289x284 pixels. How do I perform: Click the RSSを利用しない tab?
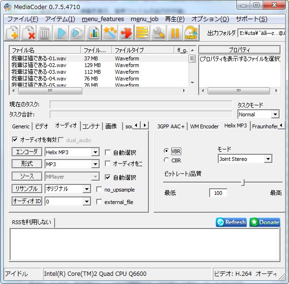coord(32,222)
